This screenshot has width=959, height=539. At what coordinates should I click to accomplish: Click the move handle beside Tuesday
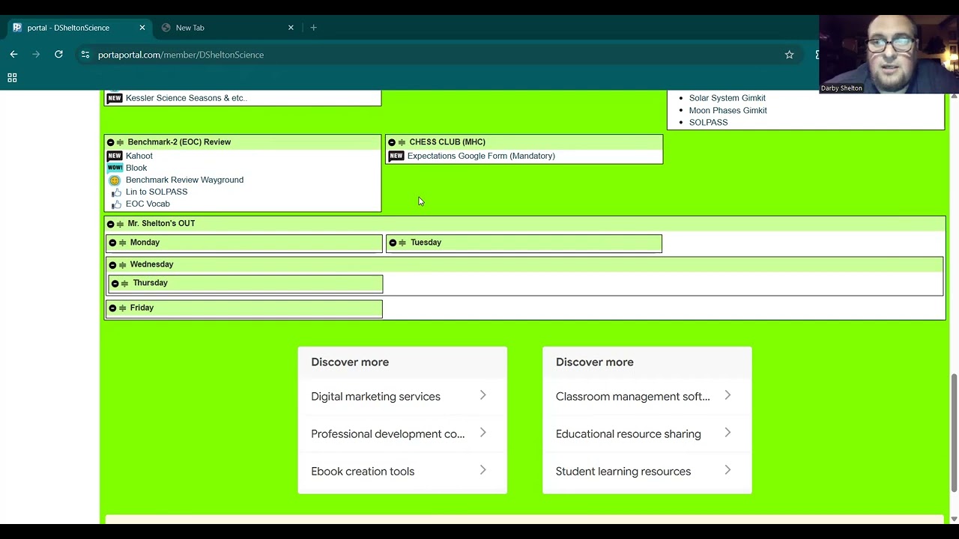[402, 243]
